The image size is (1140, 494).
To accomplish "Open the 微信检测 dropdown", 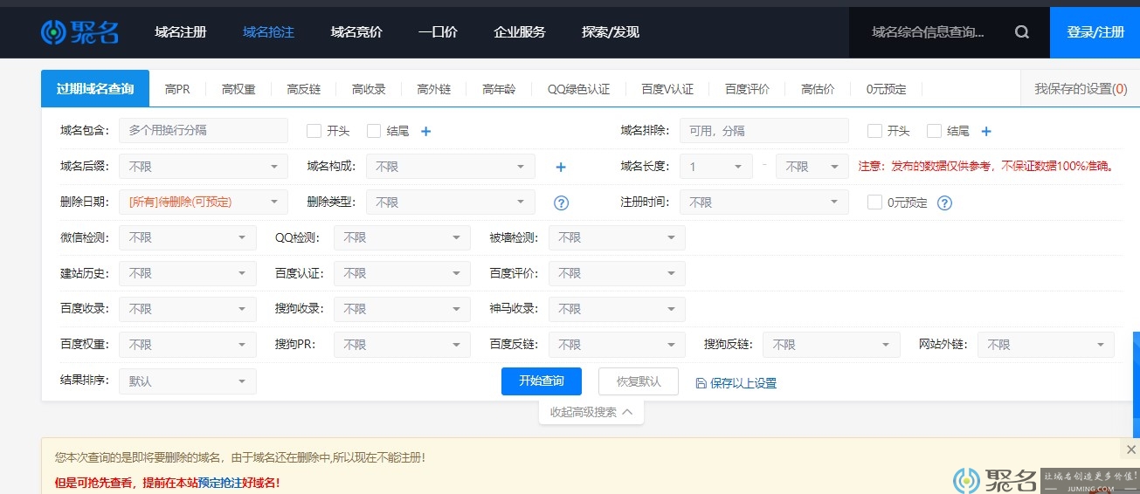I will (x=188, y=237).
